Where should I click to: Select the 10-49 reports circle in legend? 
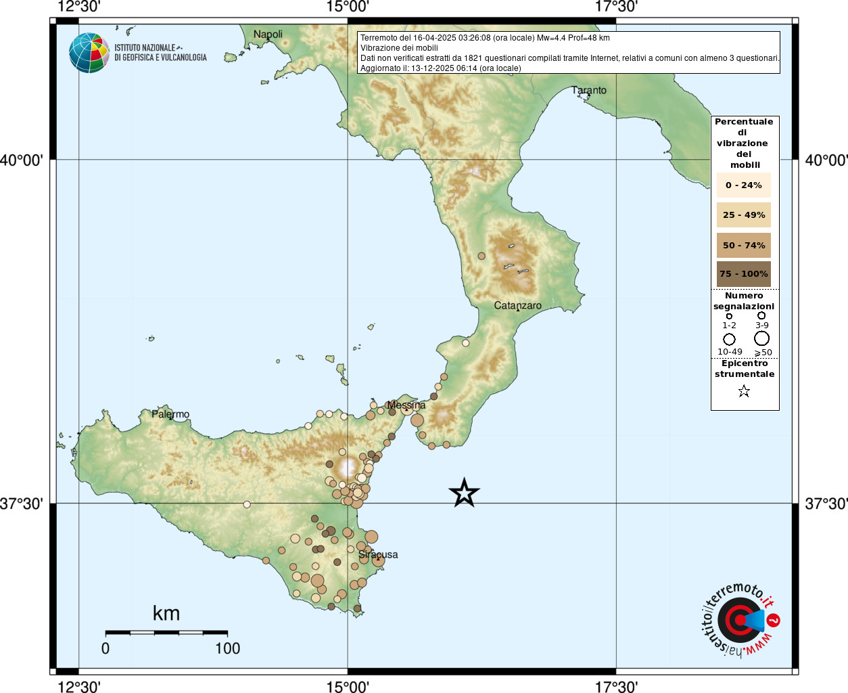[729, 339]
